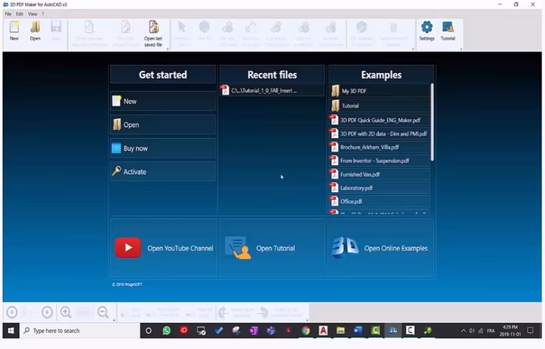
Task: Expand the Settings group launcher arrow
Action: coord(461,49)
